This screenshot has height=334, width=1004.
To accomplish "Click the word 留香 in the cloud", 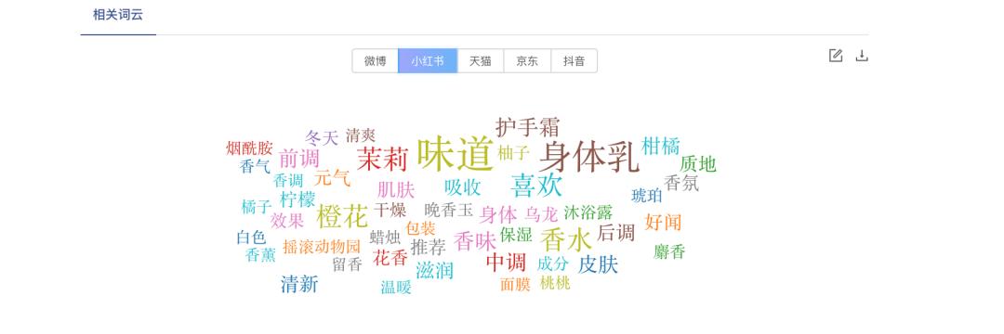I will pos(347,264).
